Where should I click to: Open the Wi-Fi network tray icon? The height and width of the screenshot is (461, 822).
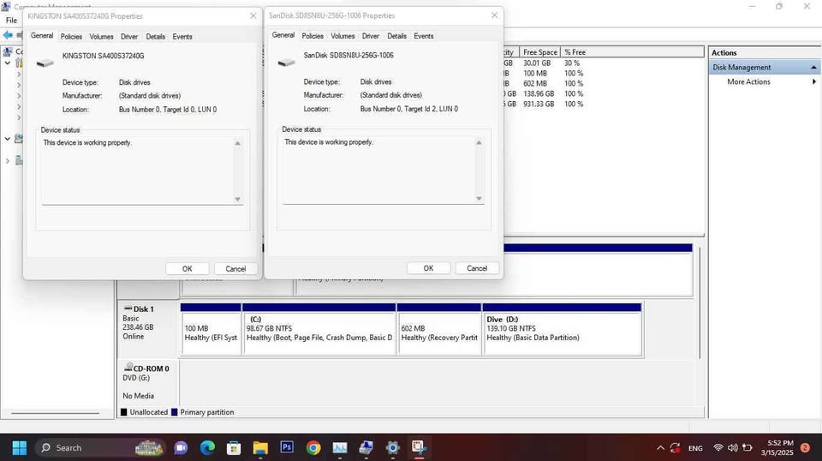tap(718, 448)
